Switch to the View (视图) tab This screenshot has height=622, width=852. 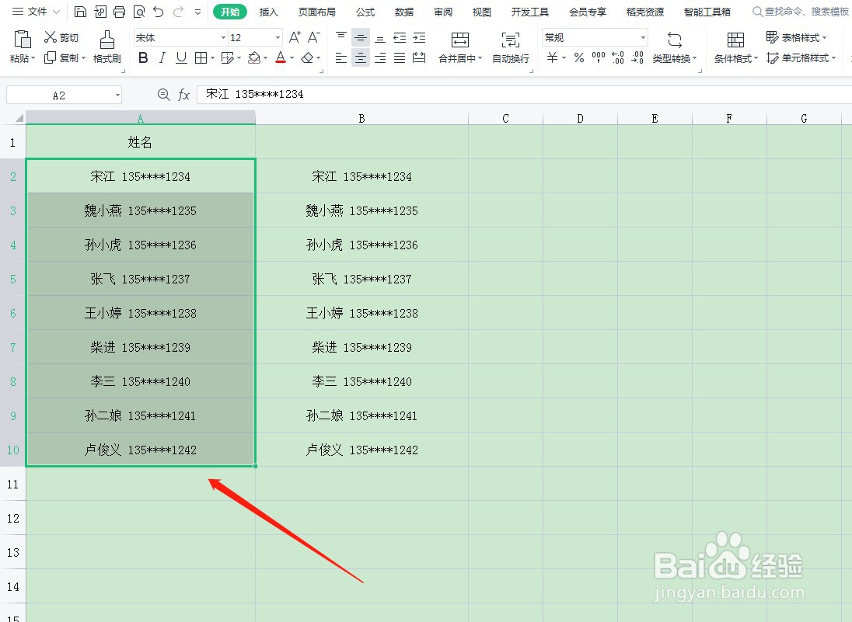(x=481, y=12)
